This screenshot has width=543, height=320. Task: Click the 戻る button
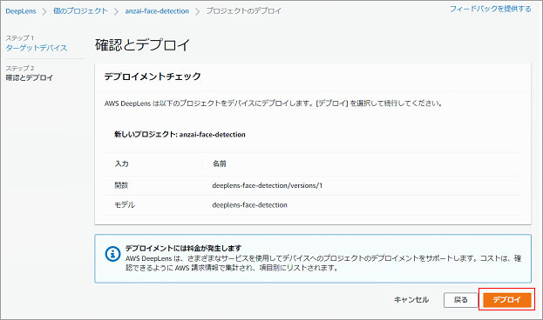pyautogui.click(x=460, y=300)
